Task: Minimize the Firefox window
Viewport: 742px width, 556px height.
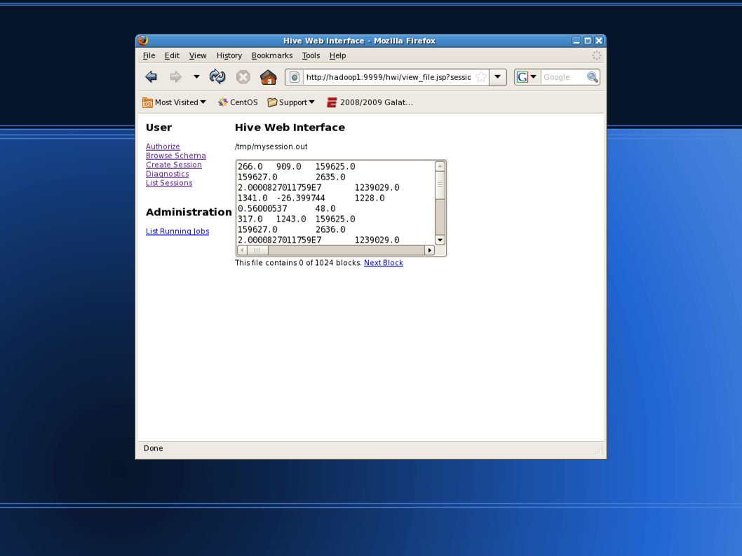Action: point(576,41)
